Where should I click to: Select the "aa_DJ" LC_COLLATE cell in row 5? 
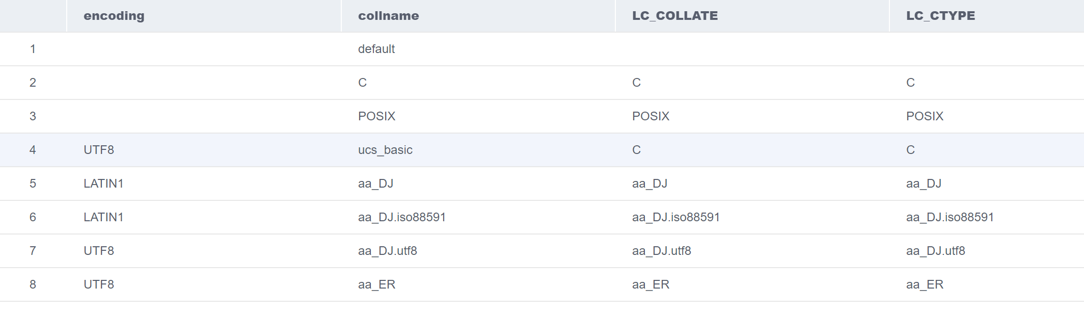[x=649, y=184]
